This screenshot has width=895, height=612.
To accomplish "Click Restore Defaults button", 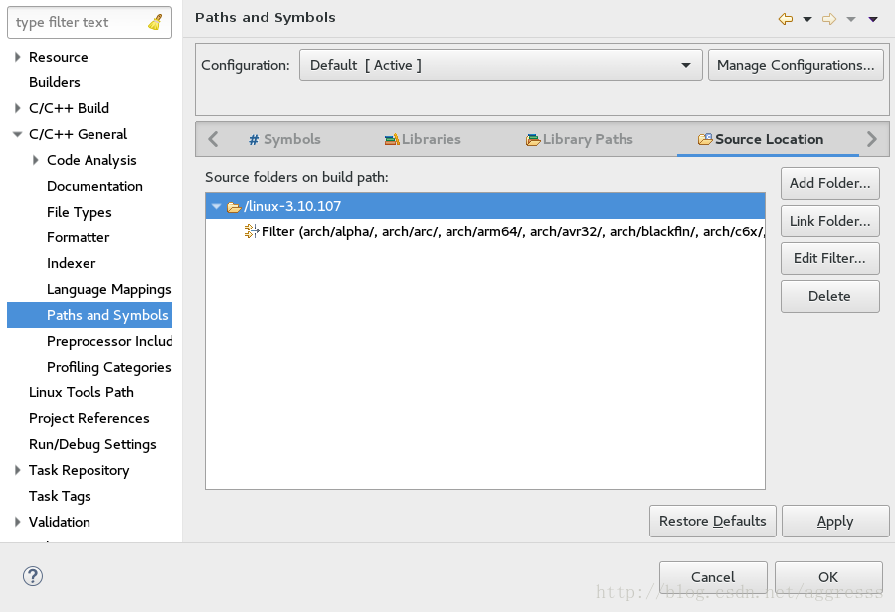I will tap(712, 521).
